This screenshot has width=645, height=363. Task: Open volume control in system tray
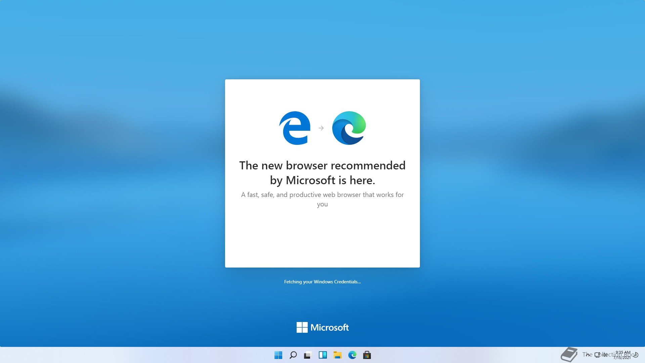pyautogui.click(x=605, y=355)
